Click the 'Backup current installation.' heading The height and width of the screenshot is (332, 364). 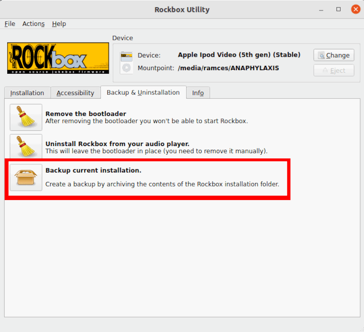pos(93,170)
